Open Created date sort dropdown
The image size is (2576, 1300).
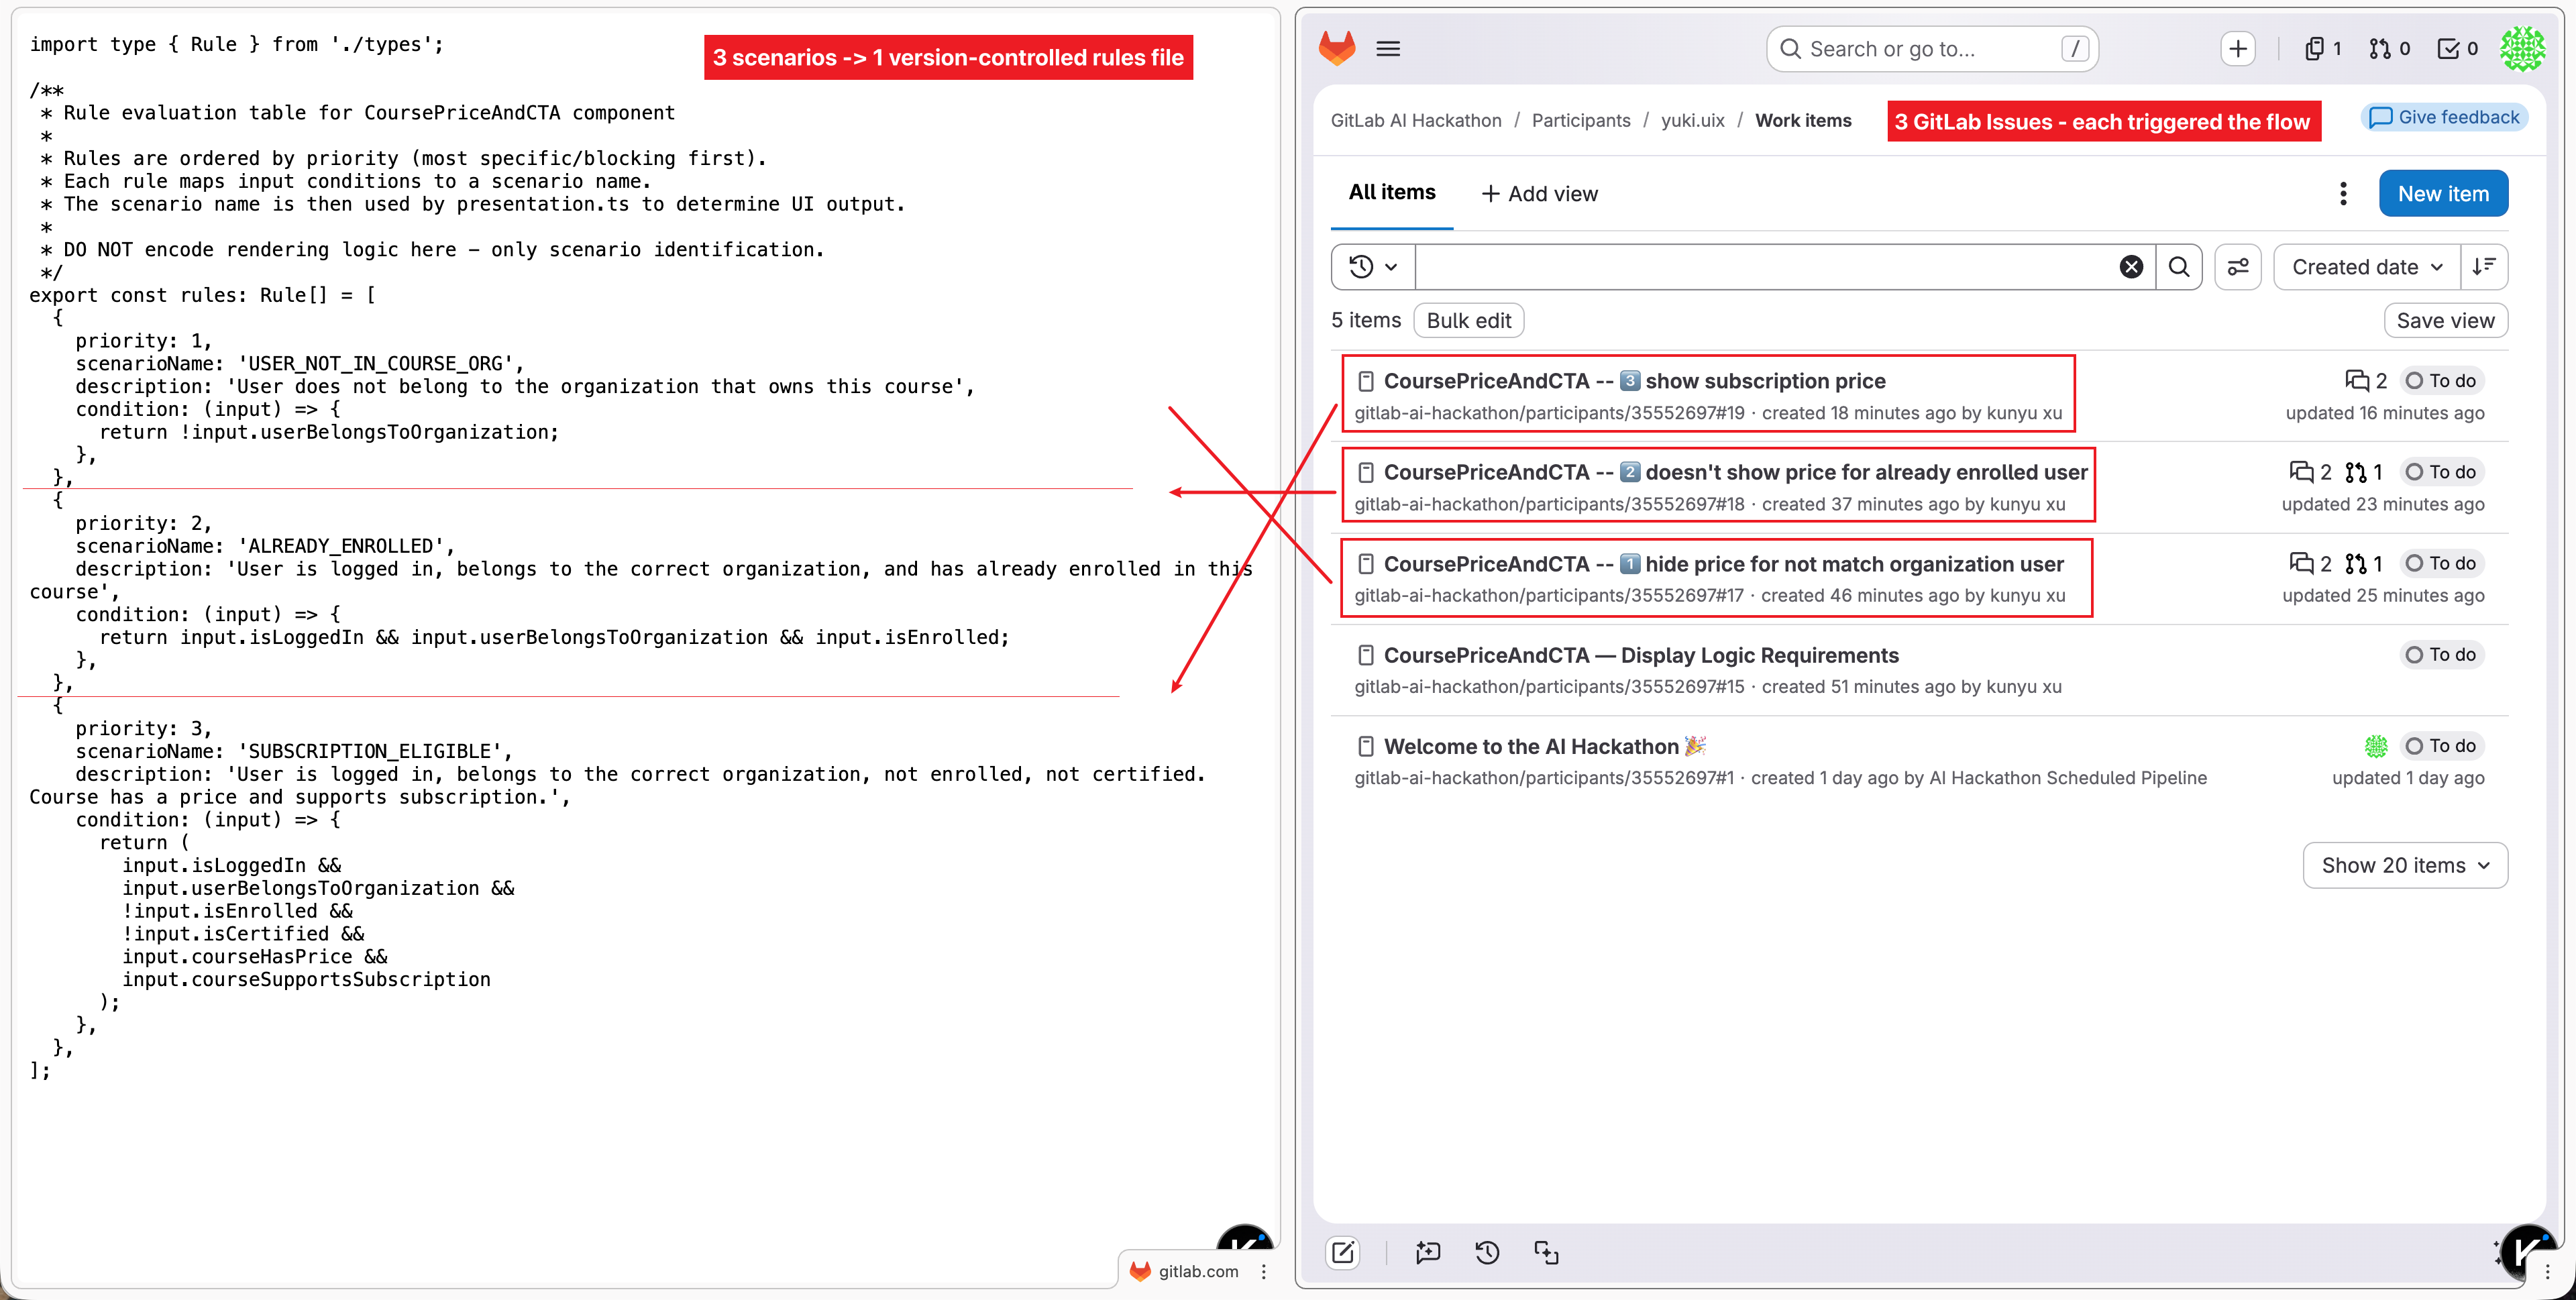pyautogui.click(x=2366, y=267)
